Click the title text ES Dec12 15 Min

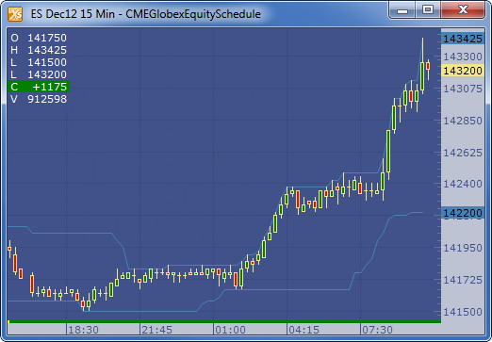tap(73, 14)
